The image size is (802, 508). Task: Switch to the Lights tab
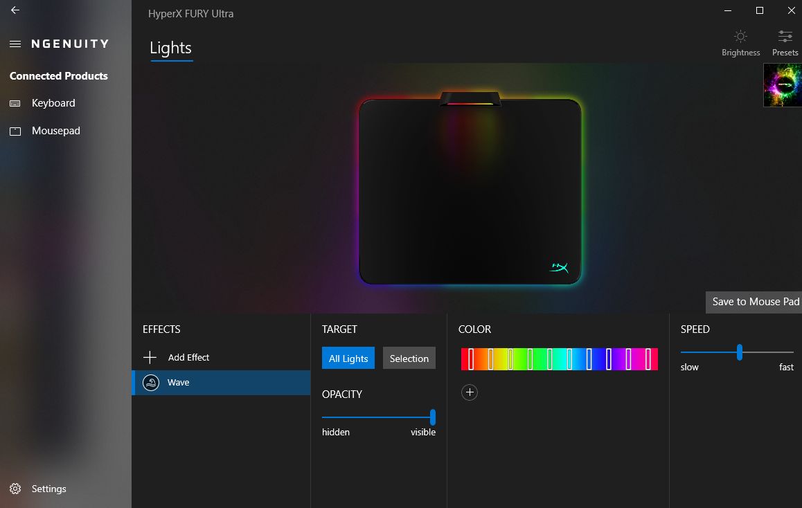[x=171, y=48]
